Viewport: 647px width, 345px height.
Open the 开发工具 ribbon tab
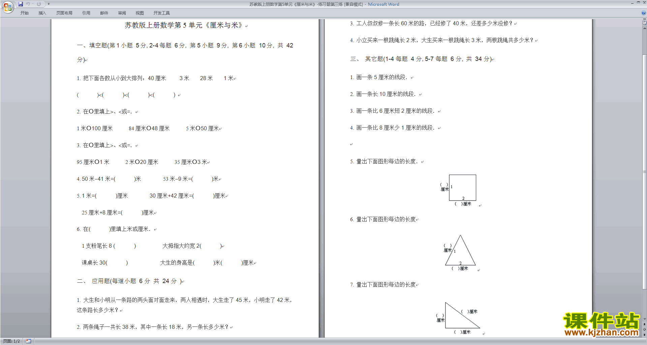[161, 13]
